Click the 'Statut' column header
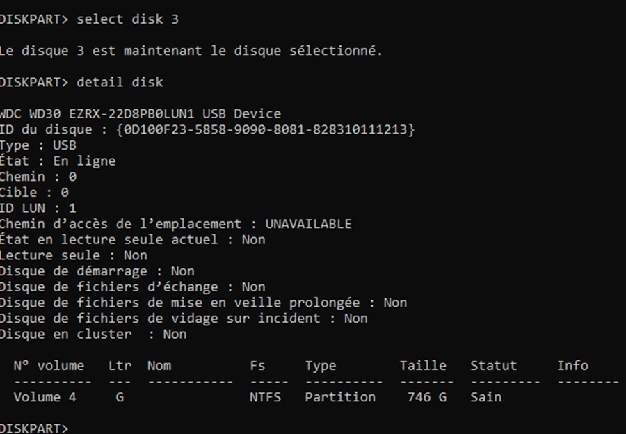 coord(493,366)
